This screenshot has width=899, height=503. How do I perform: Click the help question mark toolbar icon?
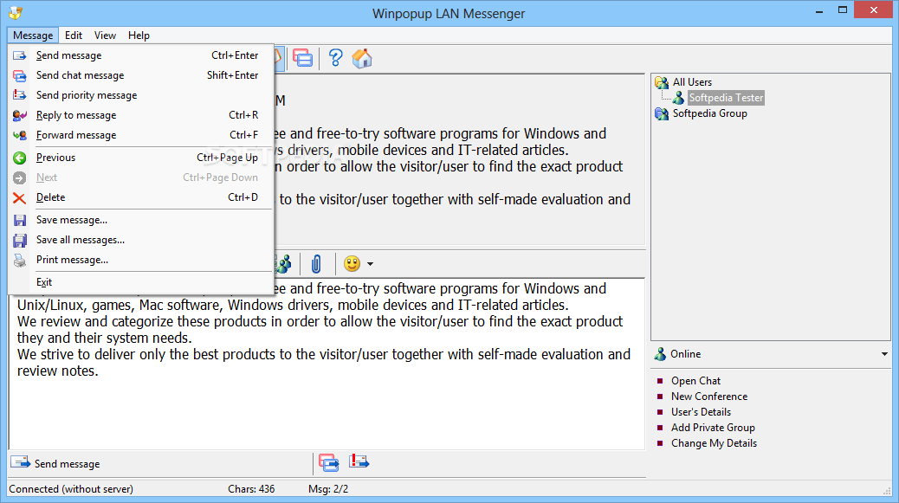[335, 58]
